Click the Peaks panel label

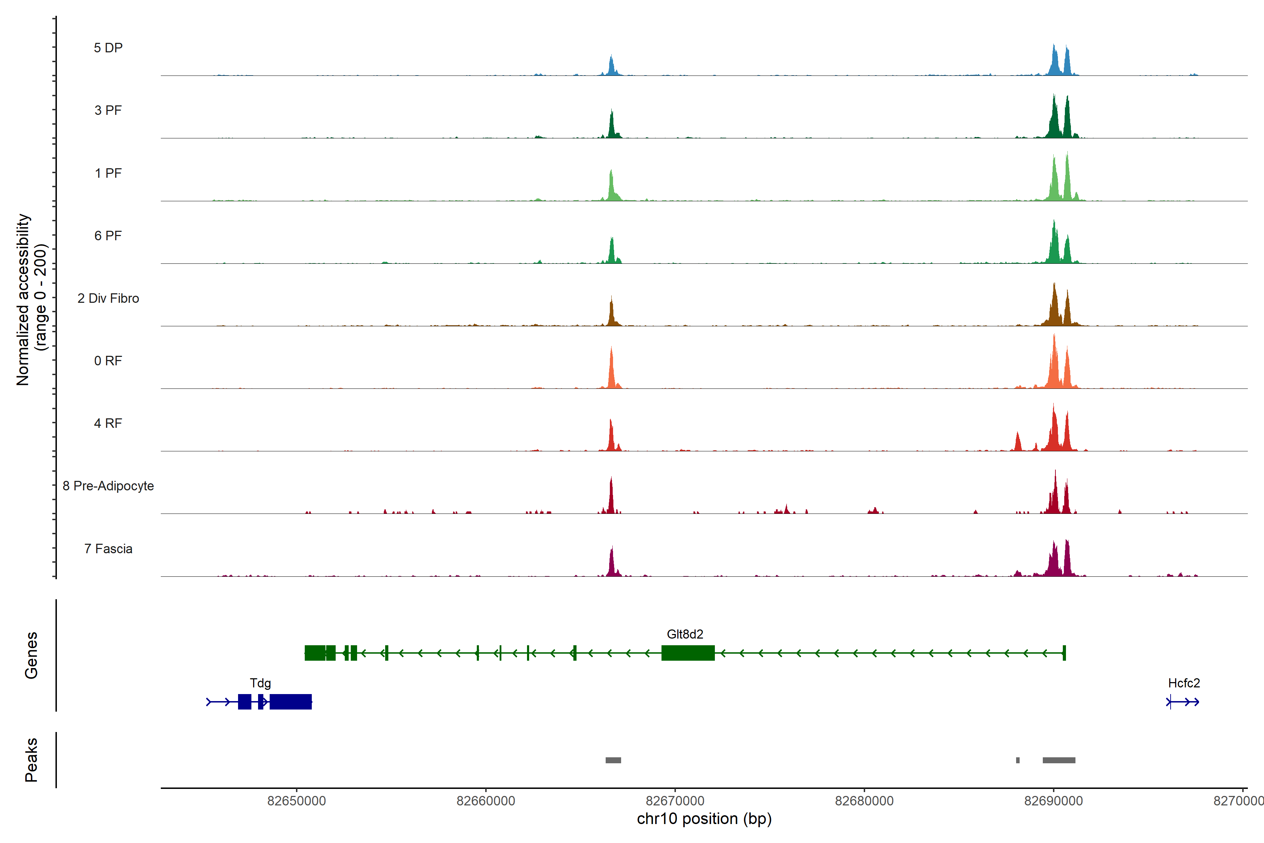tap(31, 760)
